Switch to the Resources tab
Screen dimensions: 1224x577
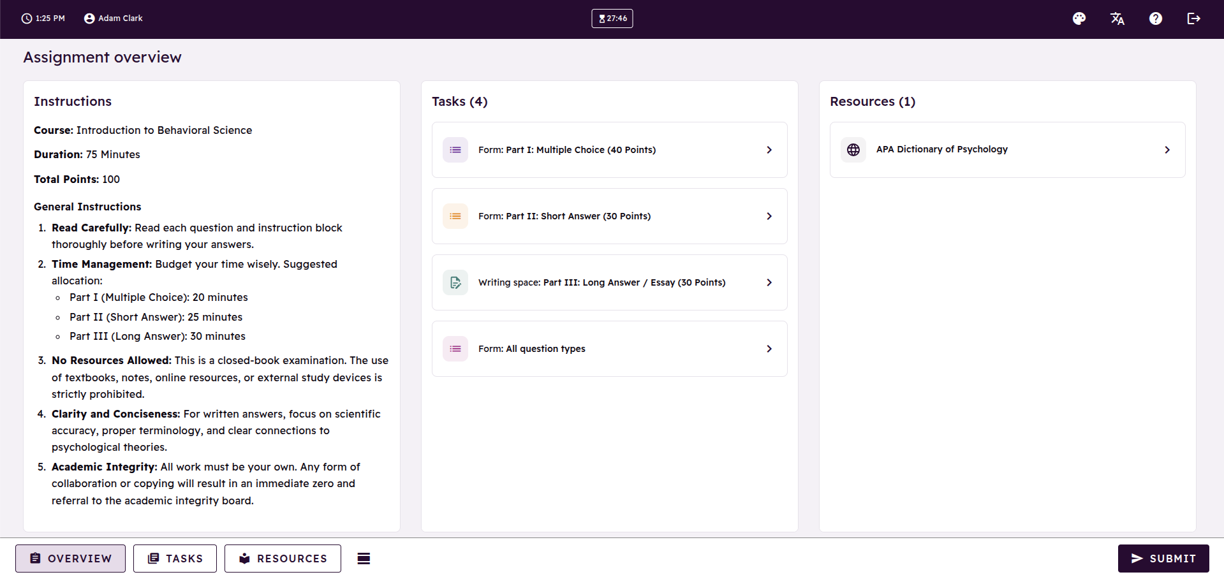[283, 559]
